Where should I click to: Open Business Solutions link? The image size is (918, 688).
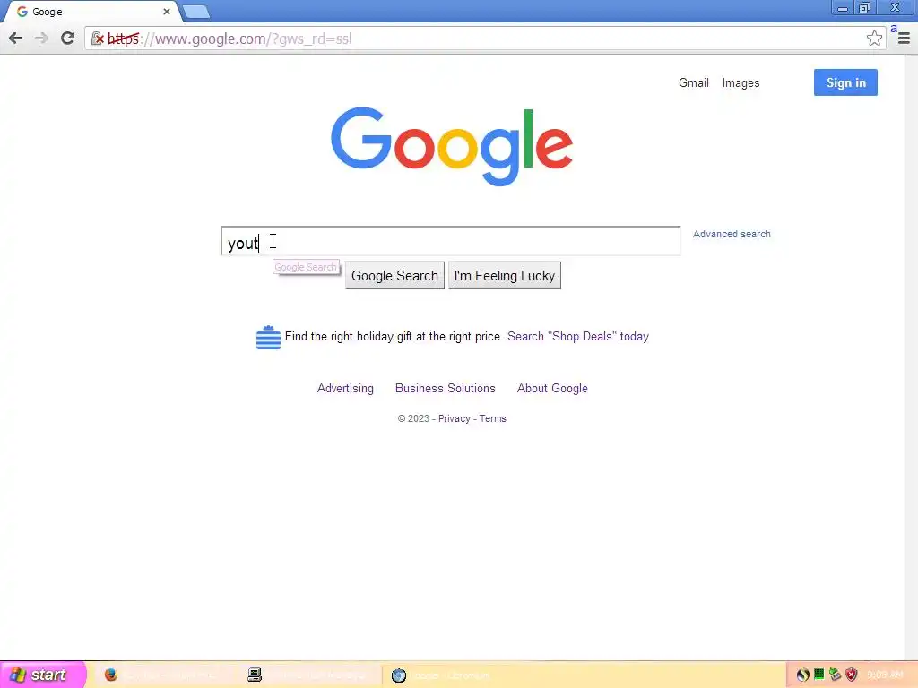(445, 389)
